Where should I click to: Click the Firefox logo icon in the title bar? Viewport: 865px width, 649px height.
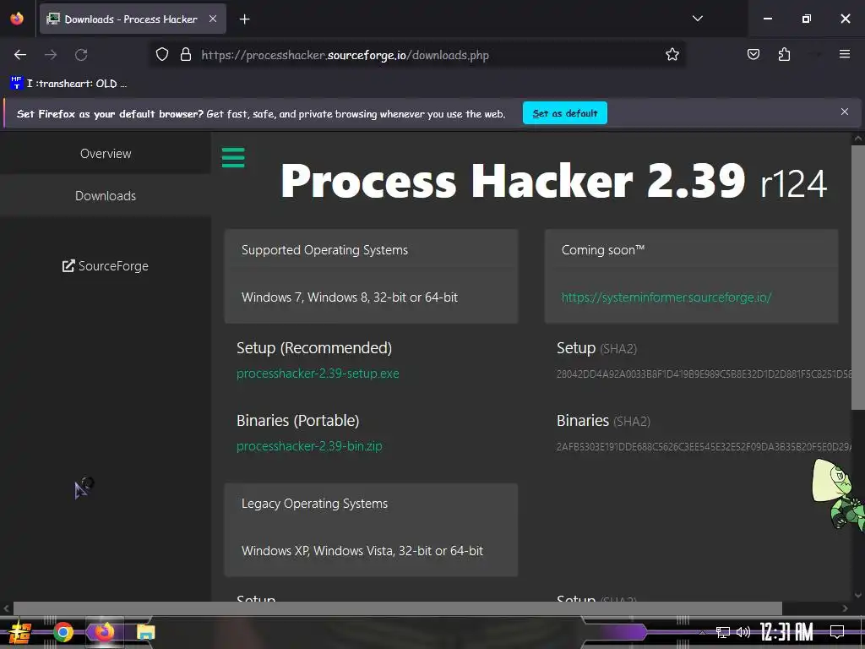pyautogui.click(x=17, y=19)
